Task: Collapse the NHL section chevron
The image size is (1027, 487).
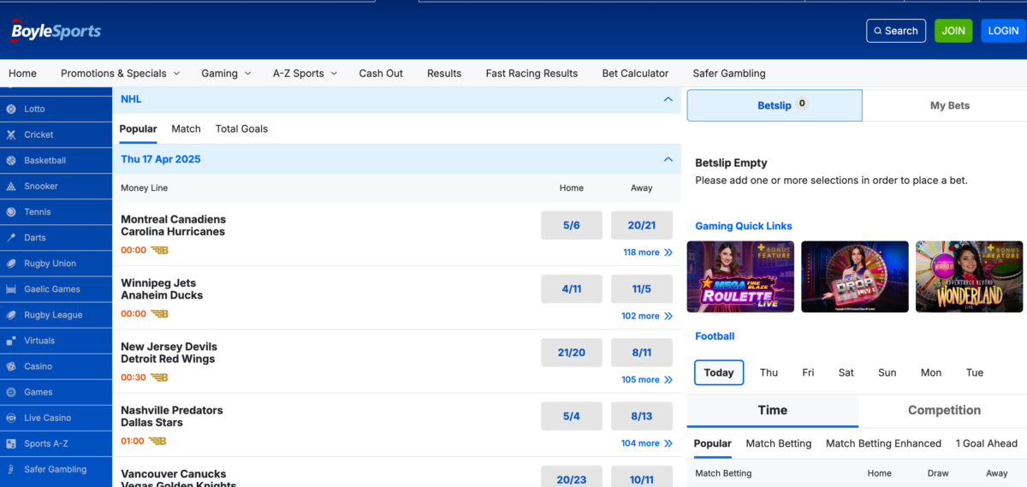Action: (668, 99)
